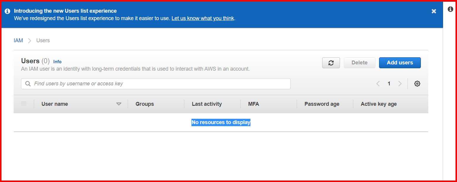
Task: Open the Groups column header
Action: (x=145, y=104)
